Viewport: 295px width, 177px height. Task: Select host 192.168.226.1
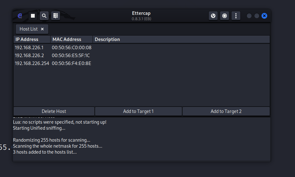(x=29, y=48)
